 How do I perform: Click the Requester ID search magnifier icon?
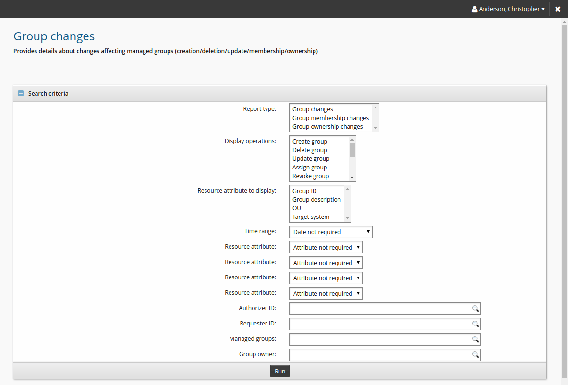pos(475,324)
